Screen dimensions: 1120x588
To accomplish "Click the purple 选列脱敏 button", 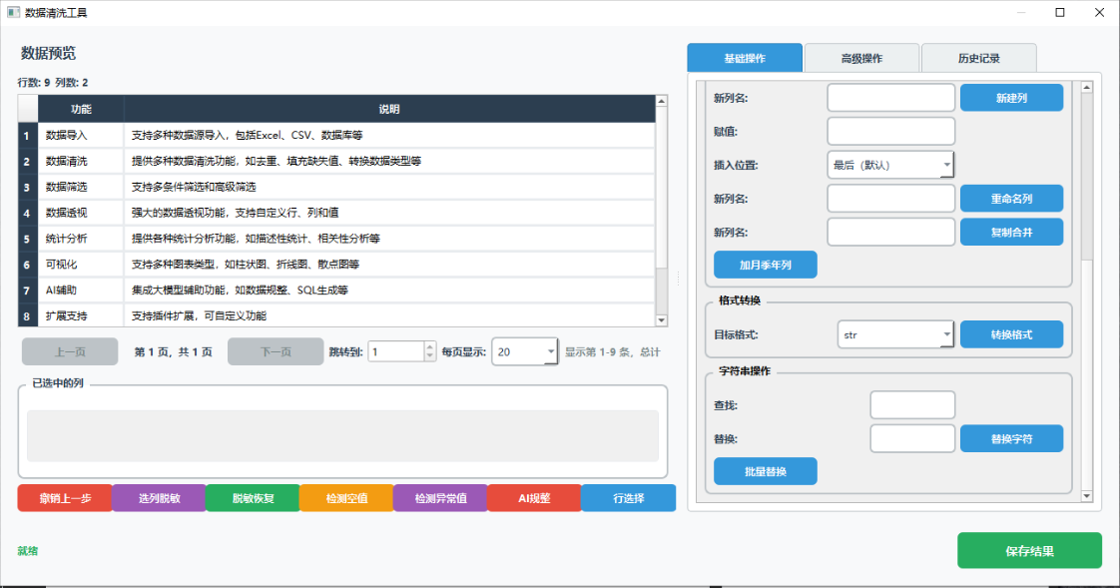I will (x=159, y=498).
